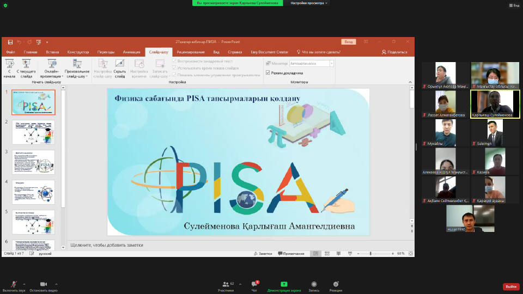The image size is (523, 294).
Task: Click the spell check icon in status bar
Action: [x=32, y=254]
